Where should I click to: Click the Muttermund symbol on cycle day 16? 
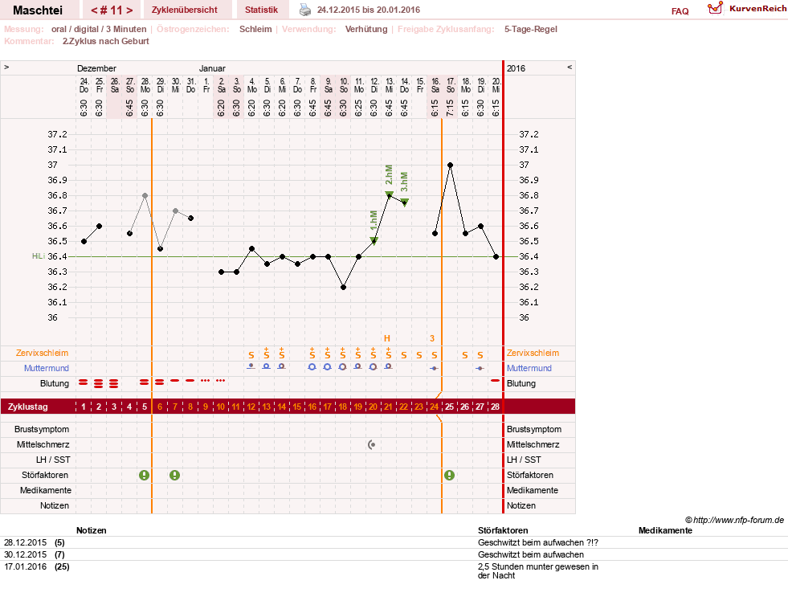click(312, 367)
